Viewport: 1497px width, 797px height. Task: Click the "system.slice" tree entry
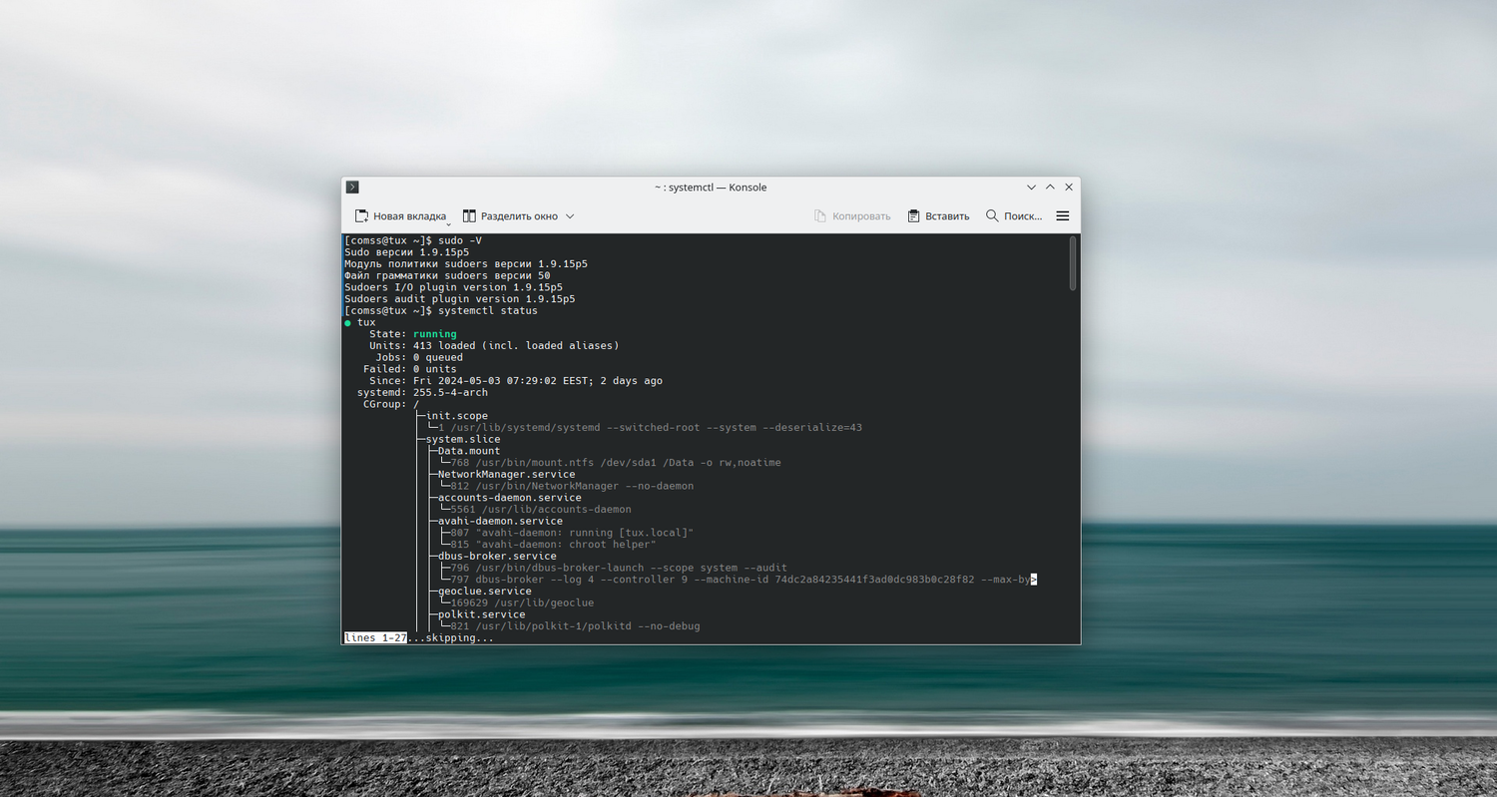point(463,439)
